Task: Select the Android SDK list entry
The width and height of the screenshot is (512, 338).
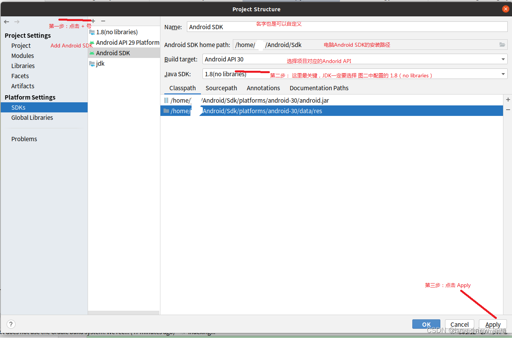Action: pyautogui.click(x=124, y=53)
